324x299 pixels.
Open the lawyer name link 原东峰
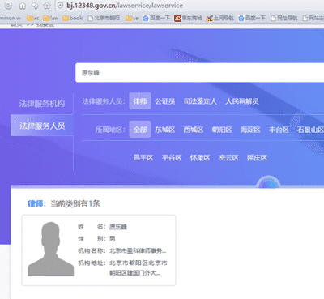118,227
